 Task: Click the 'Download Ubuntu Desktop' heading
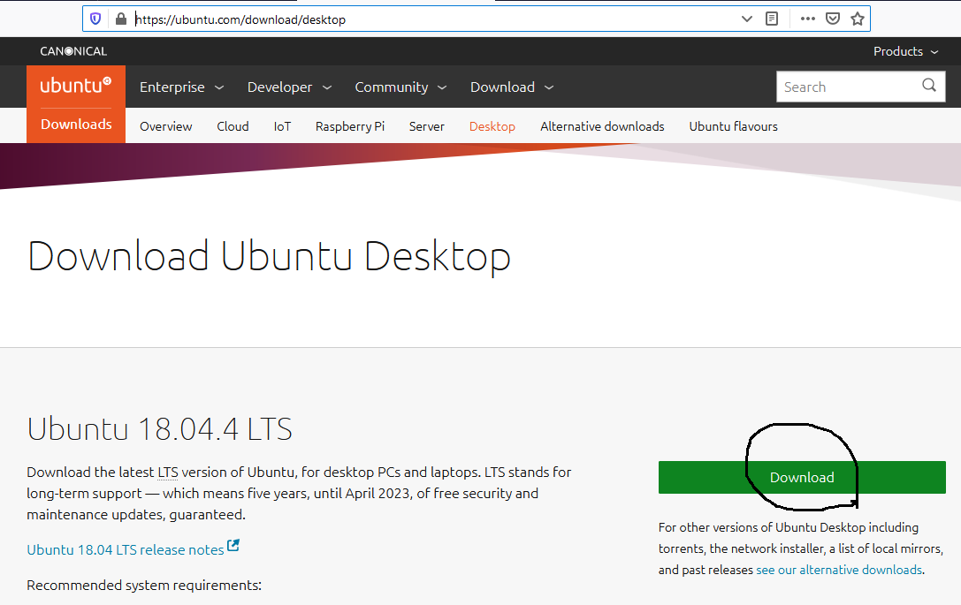(x=269, y=257)
